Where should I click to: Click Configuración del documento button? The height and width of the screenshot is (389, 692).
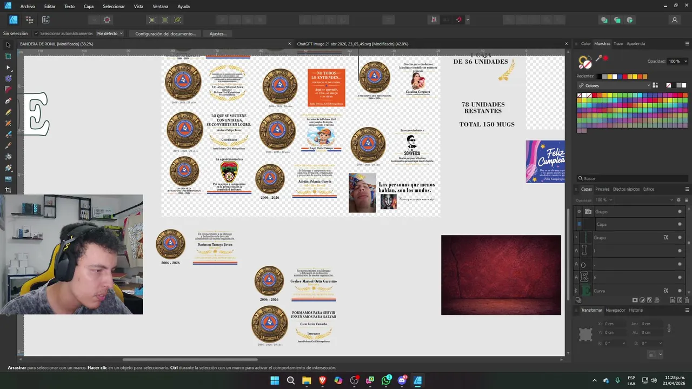(x=165, y=33)
